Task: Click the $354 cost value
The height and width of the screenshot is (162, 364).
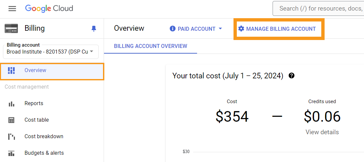Action: coord(232,116)
